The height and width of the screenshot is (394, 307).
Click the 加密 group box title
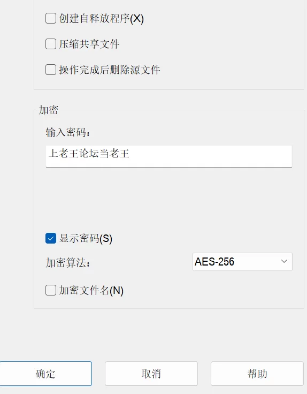[x=49, y=110]
